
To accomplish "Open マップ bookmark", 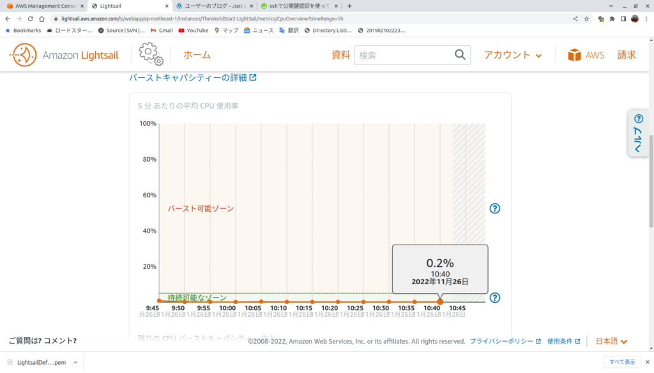I will click(226, 31).
